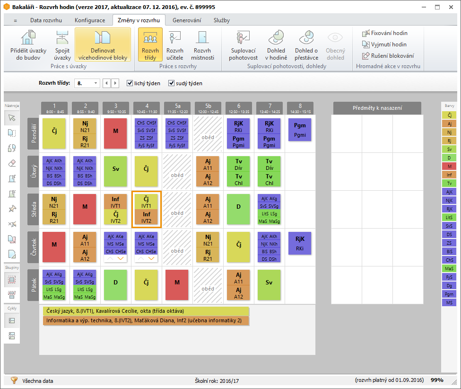Viewport: 461px width, 389px height.
Task: Switch to the Konfigurace tab
Action: [x=90, y=20]
